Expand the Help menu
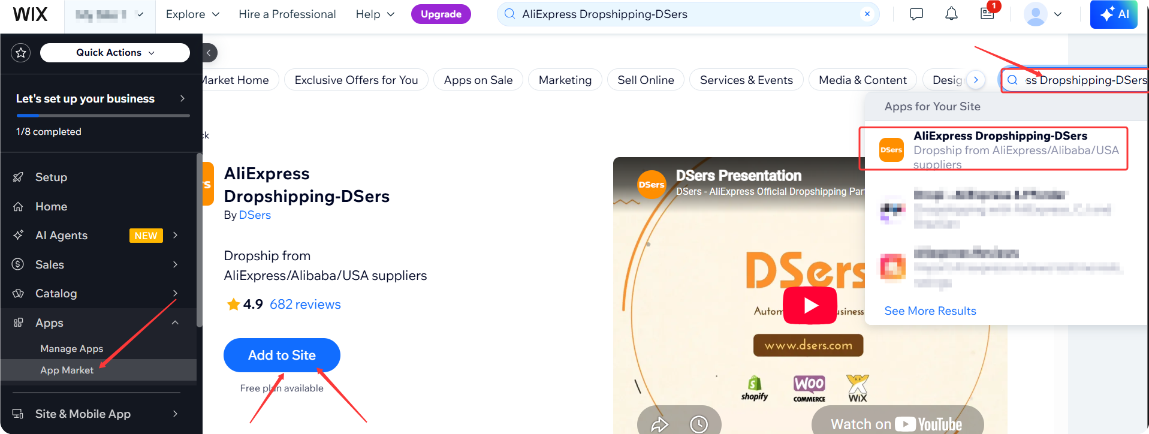Viewport: 1149px width, 434px height. coord(375,14)
